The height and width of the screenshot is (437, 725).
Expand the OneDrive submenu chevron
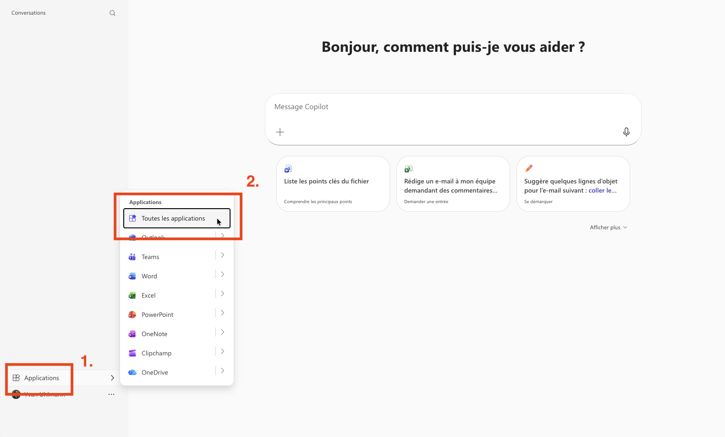click(222, 371)
